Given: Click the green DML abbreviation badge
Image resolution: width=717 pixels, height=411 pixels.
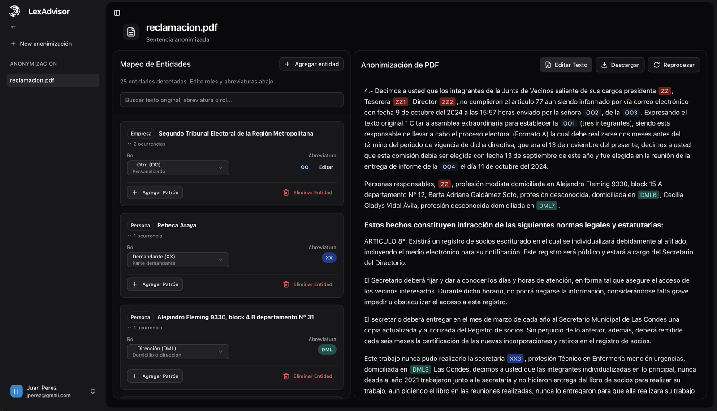Looking at the screenshot, I should 327,350.
